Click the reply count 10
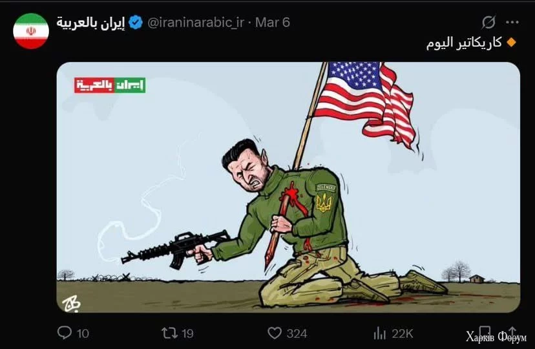This screenshot has height=349, width=535. (x=83, y=333)
